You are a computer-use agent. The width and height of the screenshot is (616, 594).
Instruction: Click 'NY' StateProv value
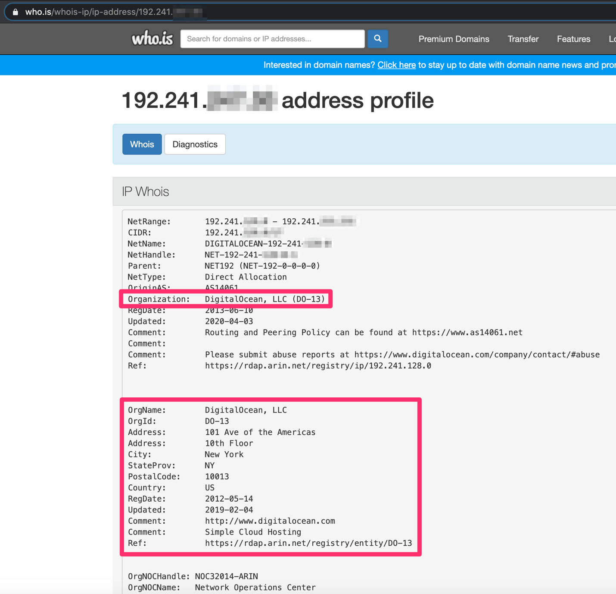click(209, 465)
